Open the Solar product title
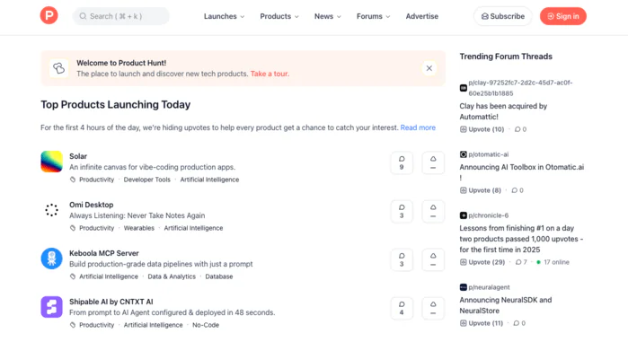628x342 pixels. tap(78, 156)
